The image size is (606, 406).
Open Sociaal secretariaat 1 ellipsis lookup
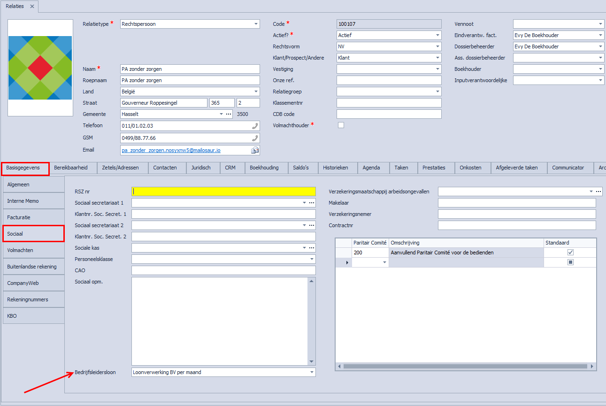click(311, 203)
